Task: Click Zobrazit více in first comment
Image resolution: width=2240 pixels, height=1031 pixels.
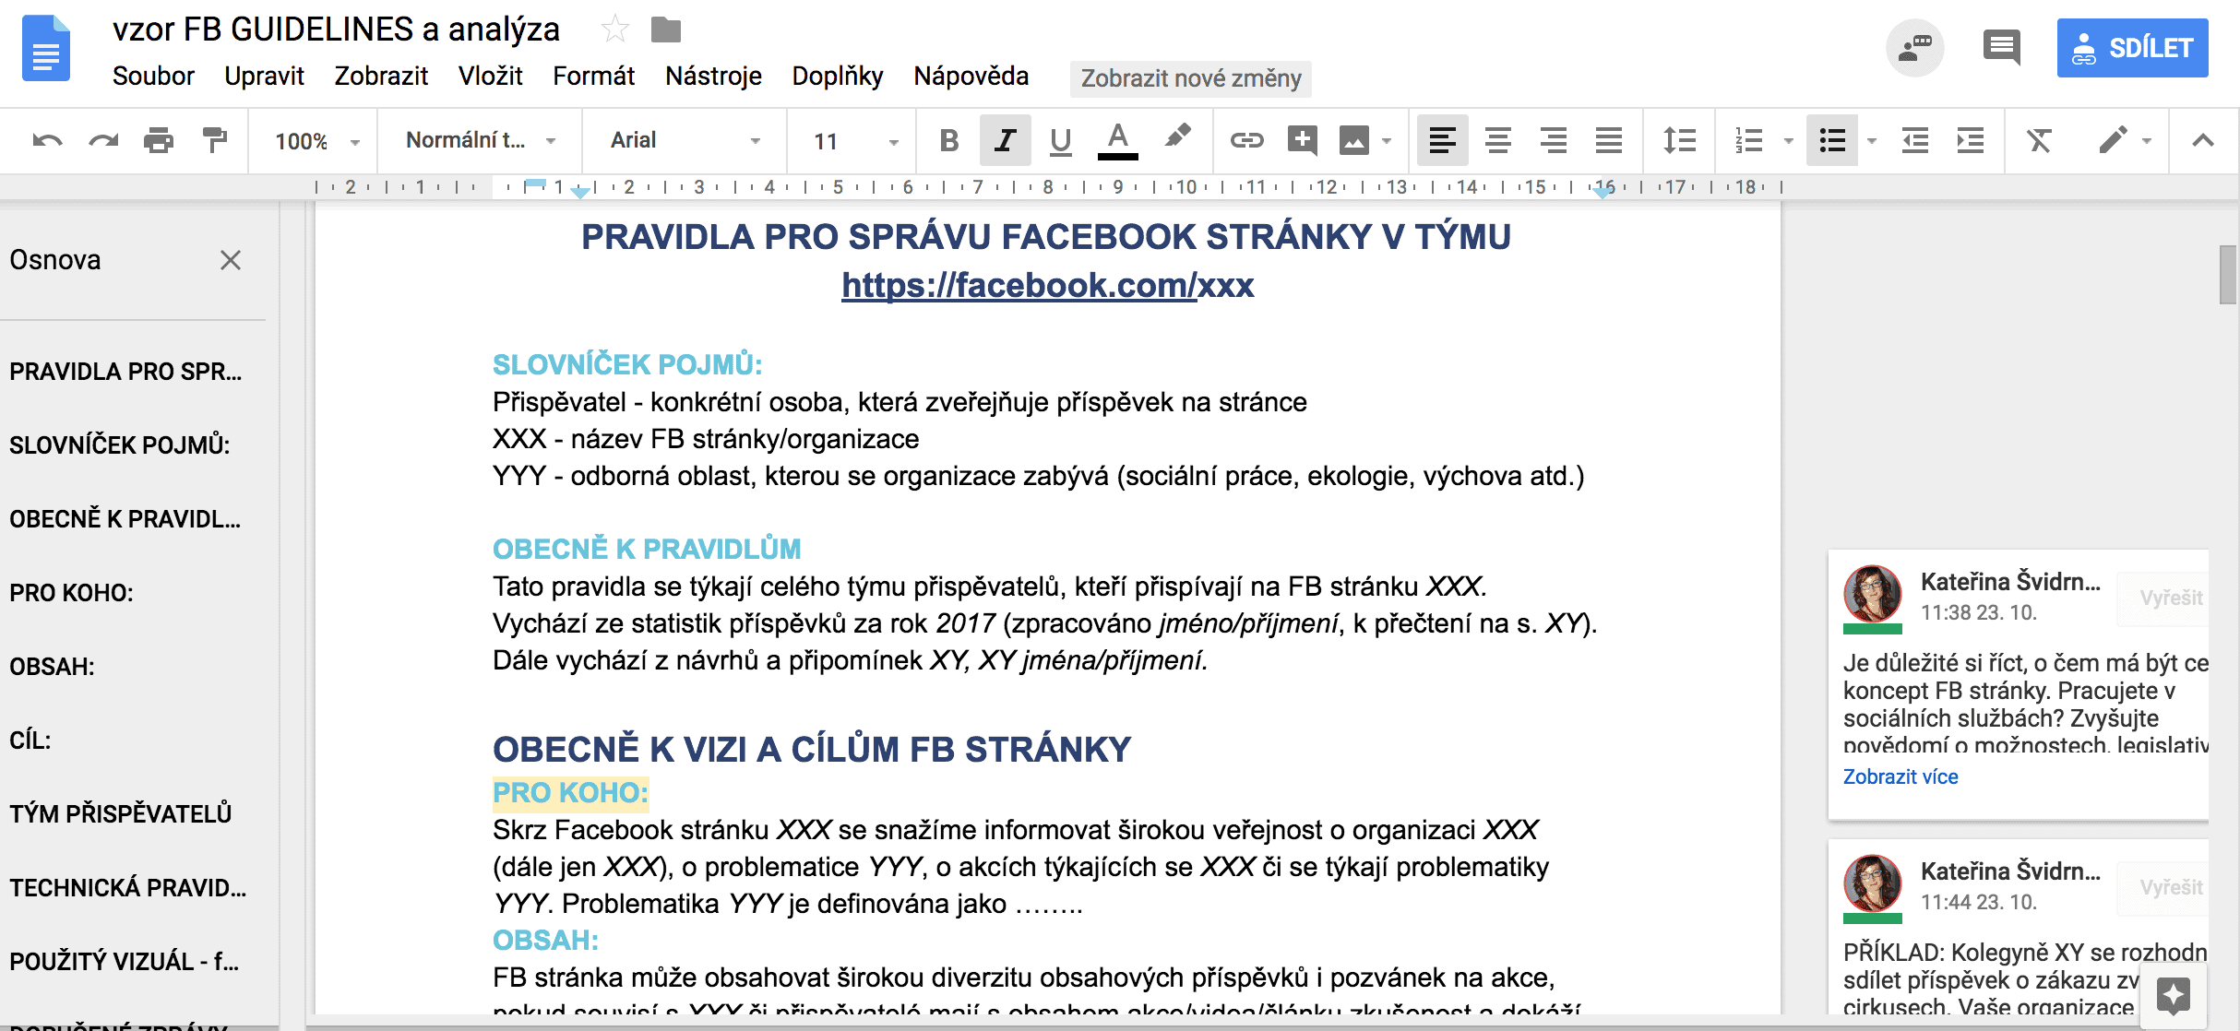Action: pos(1900,776)
